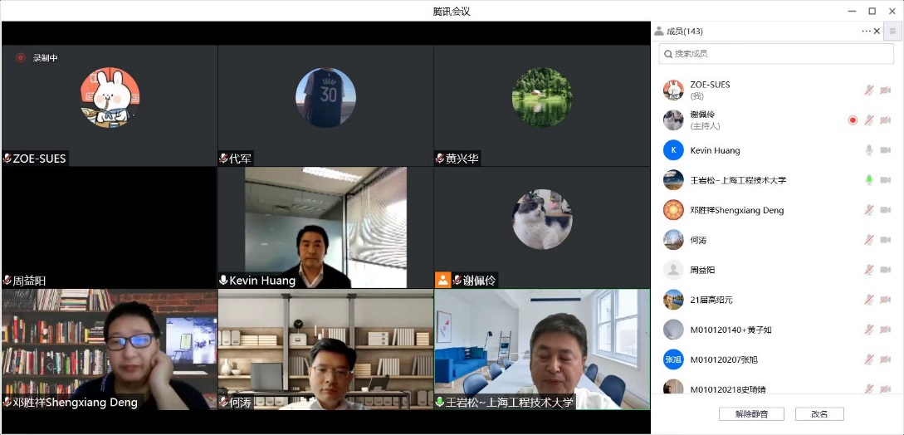Click the camera-off icon for 21届高绍元

point(886,300)
